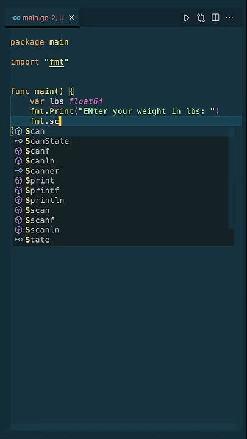Split the editor right

[x=215, y=18]
